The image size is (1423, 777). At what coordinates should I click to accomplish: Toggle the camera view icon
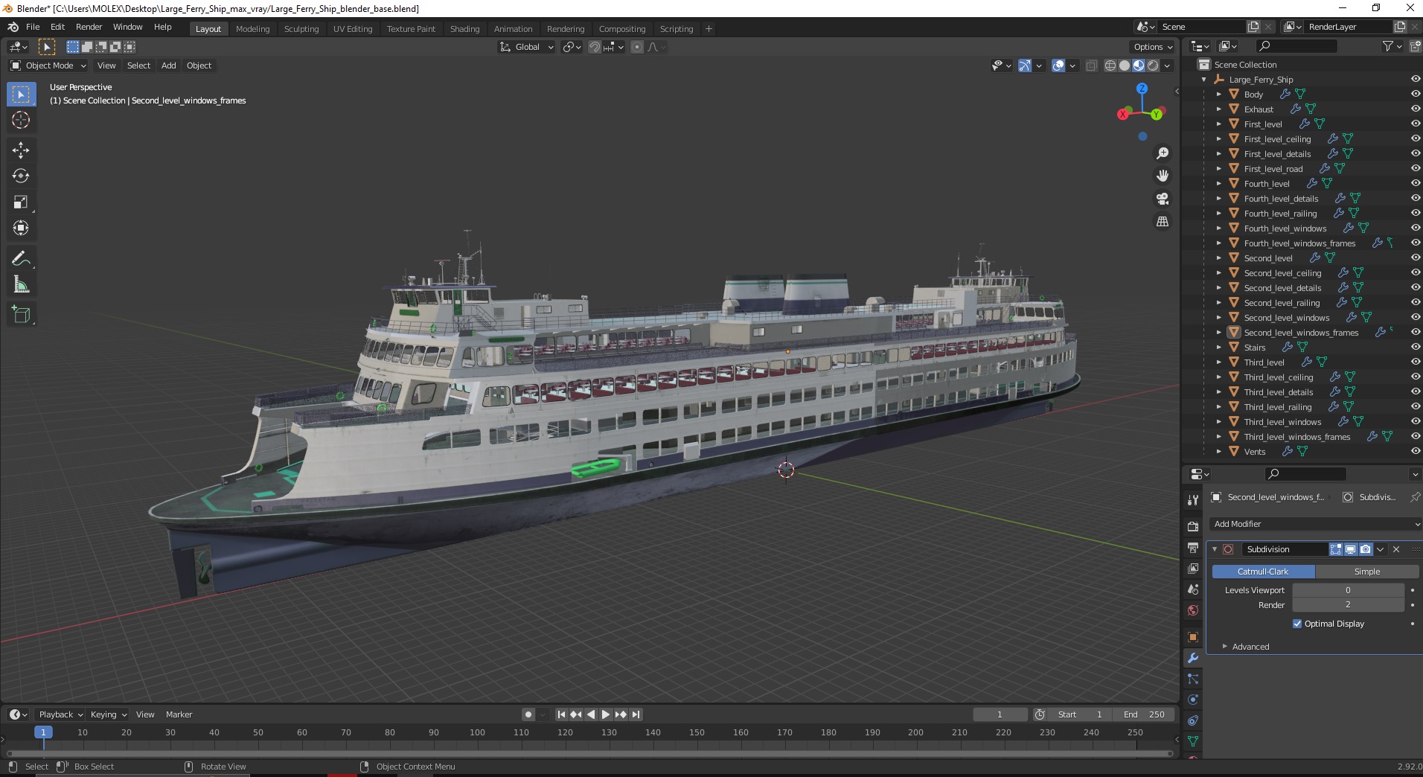tap(1162, 199)
